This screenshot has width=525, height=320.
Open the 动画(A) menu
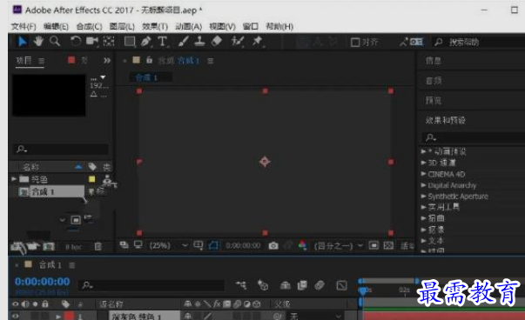[189, 26]
